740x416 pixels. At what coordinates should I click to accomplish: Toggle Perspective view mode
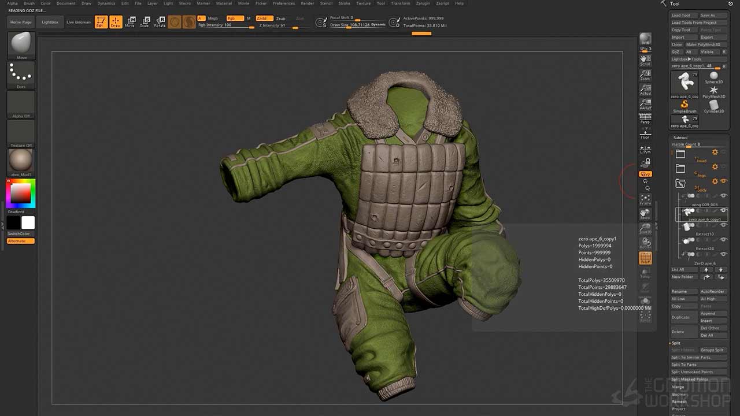645,118
